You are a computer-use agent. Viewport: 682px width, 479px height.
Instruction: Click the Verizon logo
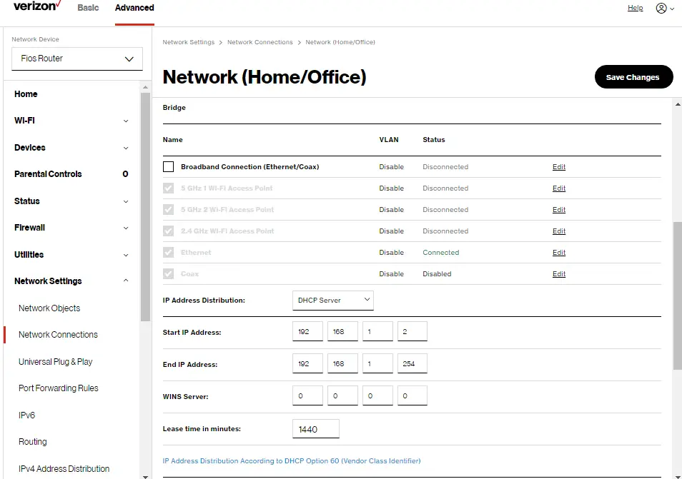tap(34, 6)
